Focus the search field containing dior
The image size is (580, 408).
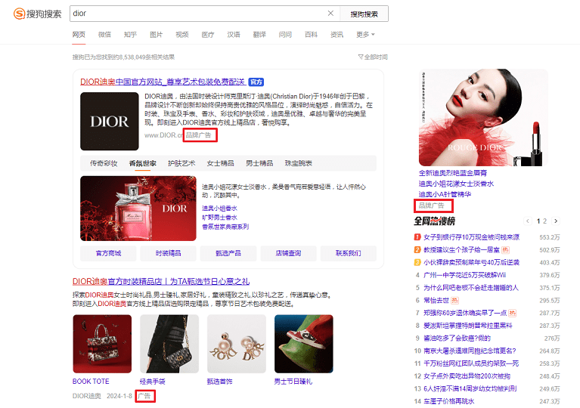pyautogui.click(x=198, y=14)
